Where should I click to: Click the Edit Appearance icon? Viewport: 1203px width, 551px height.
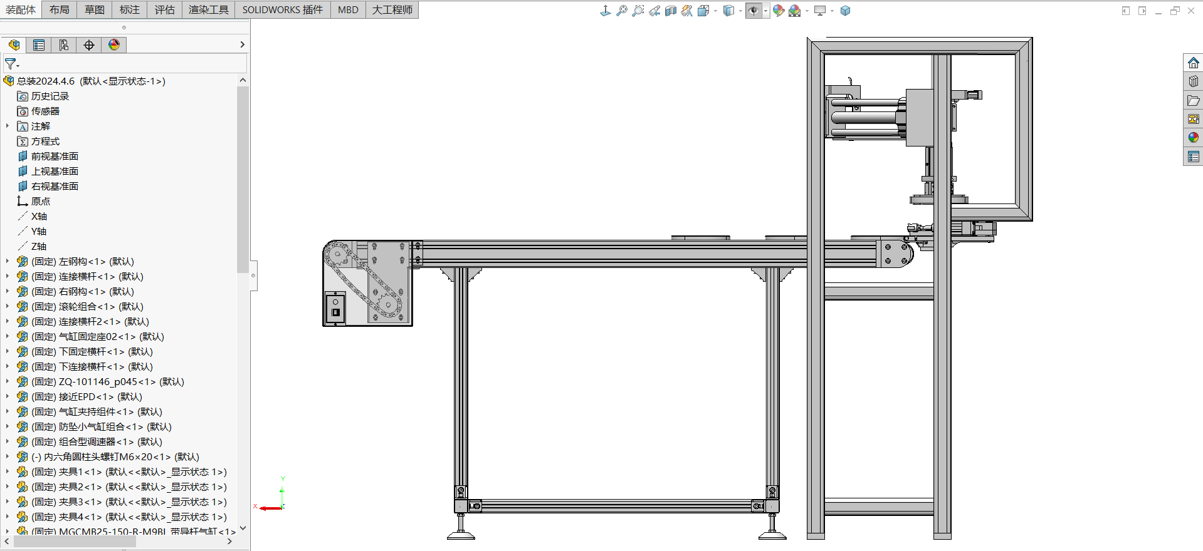779,11
